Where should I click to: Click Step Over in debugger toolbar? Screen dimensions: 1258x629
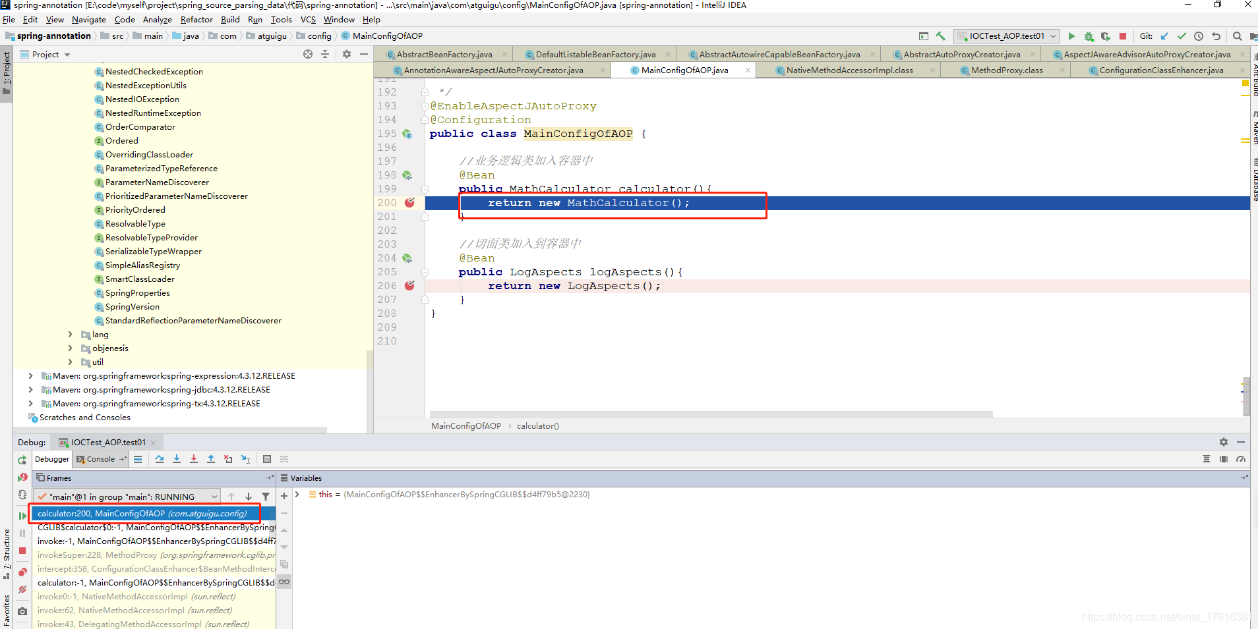click(x=160, y=459)
